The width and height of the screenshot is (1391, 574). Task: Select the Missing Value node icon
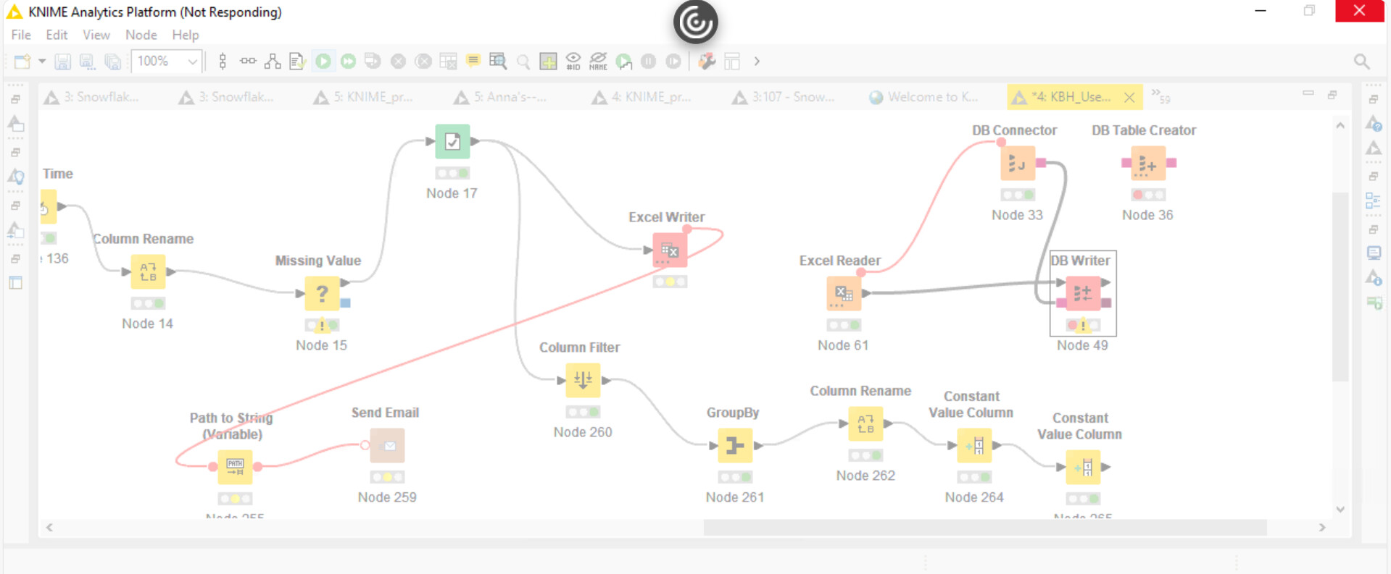click(x=322, y=294)
